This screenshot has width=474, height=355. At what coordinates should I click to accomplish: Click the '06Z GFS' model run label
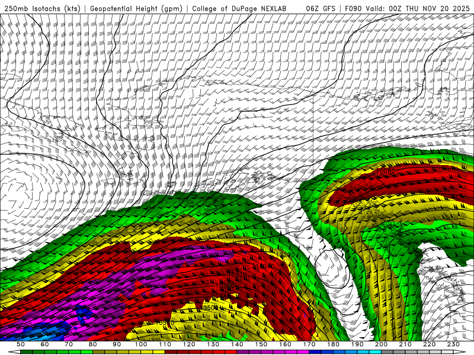(x=321, y=9)
